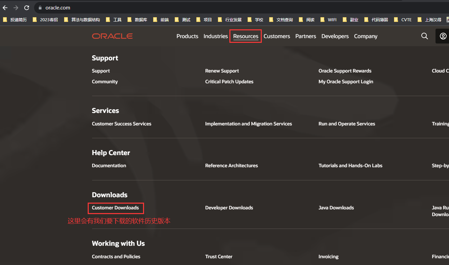The height and width of the screenshot is (265, 449).
Task: Open the Partners menu
Action: 306,36
